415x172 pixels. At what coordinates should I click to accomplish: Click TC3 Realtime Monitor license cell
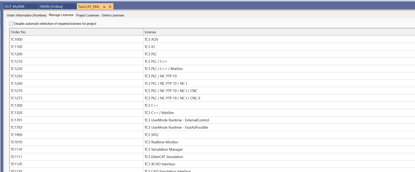279,142
